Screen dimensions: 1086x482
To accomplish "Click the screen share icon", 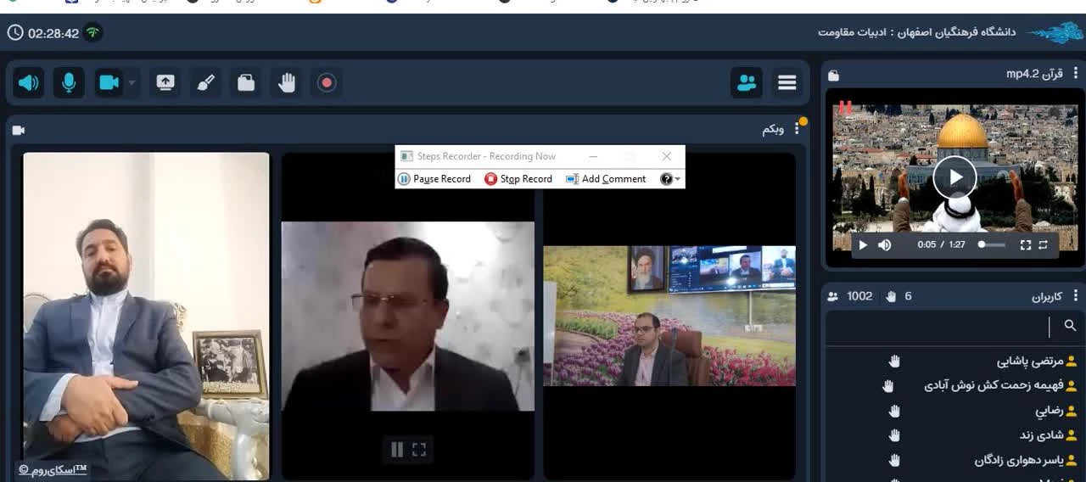I will pyautogui.click(x=165, y=82).
